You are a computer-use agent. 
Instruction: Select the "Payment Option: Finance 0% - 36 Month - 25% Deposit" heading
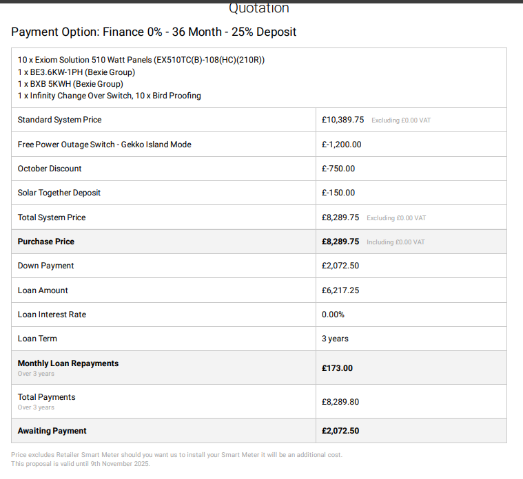click(154, 32)
